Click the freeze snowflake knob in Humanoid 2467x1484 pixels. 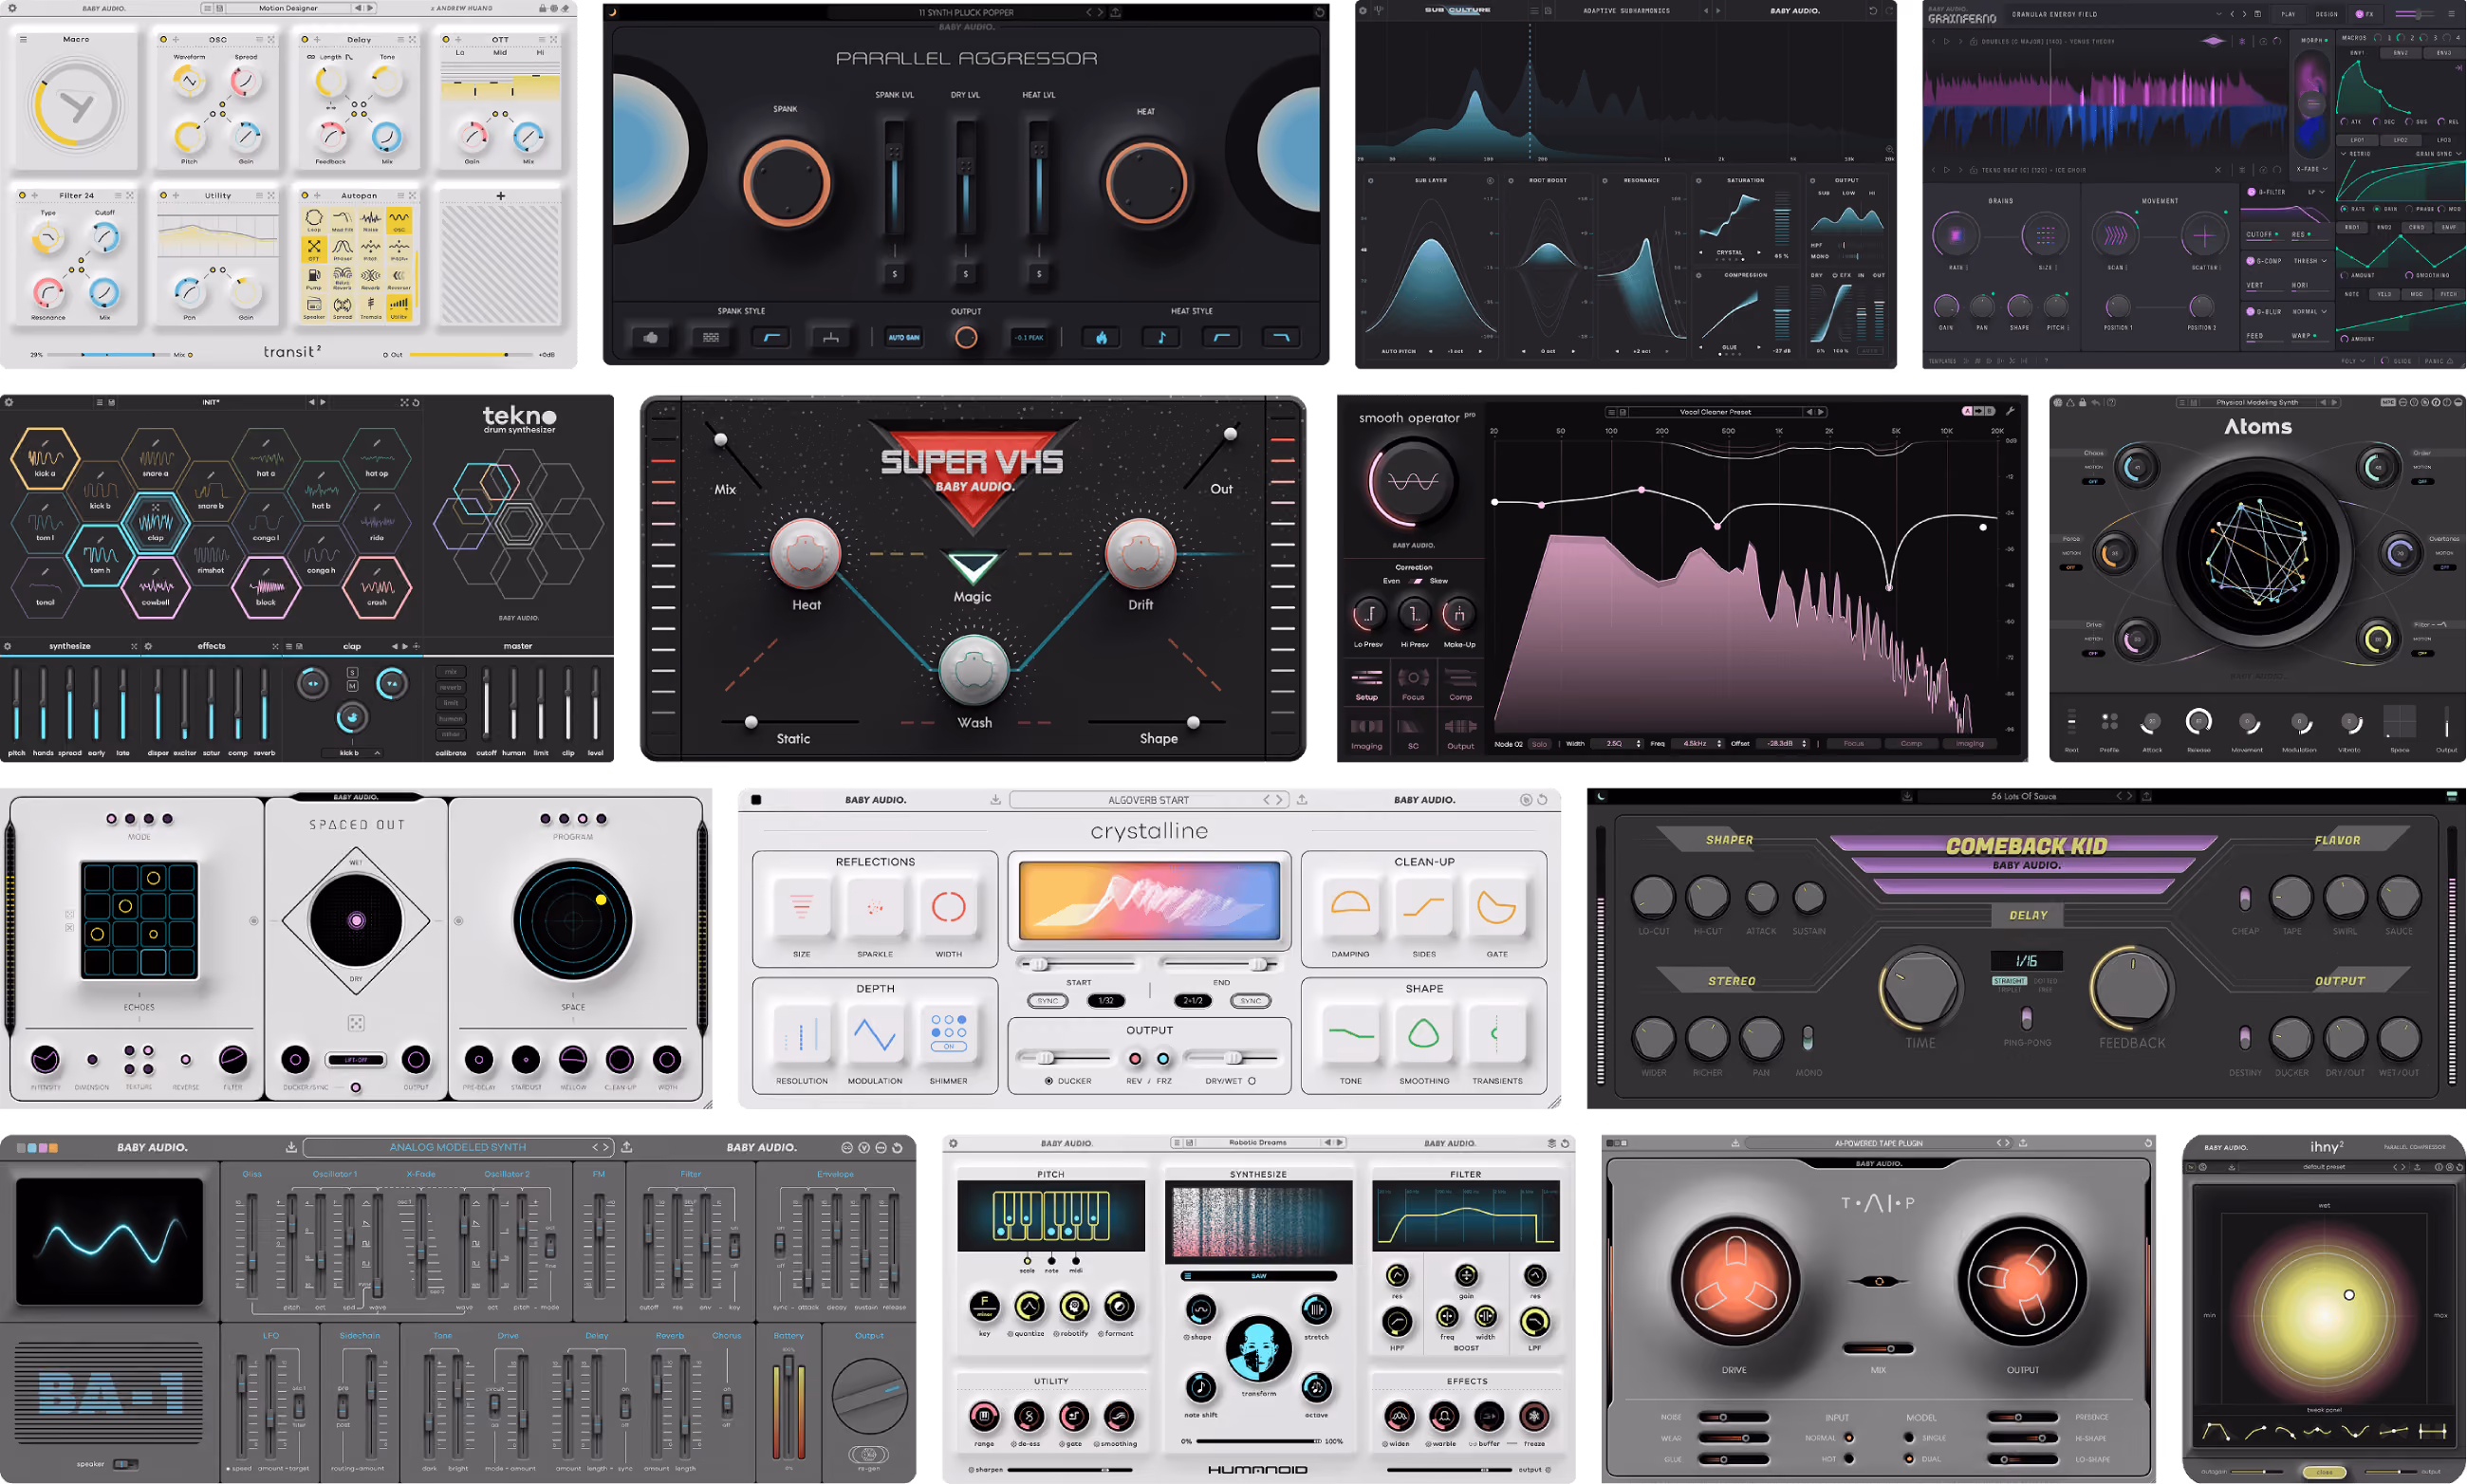pyautogui.click(x=1534, y=1416)
